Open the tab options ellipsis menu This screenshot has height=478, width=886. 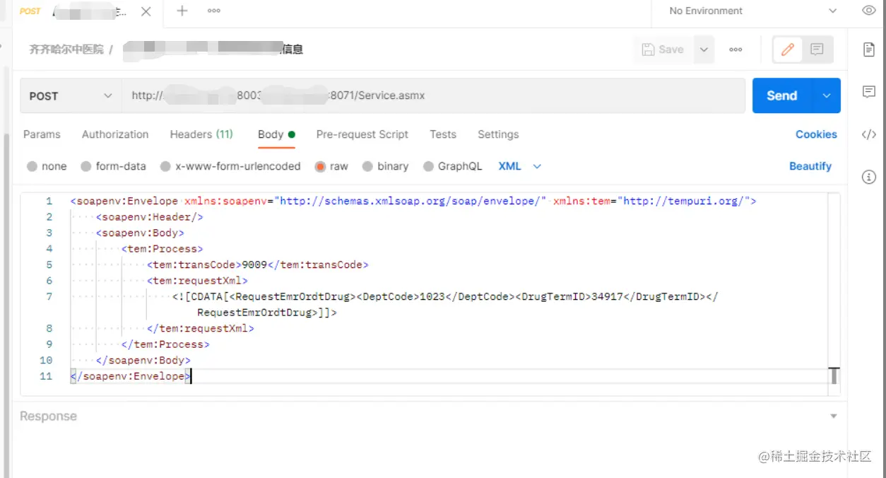(214, 11)
